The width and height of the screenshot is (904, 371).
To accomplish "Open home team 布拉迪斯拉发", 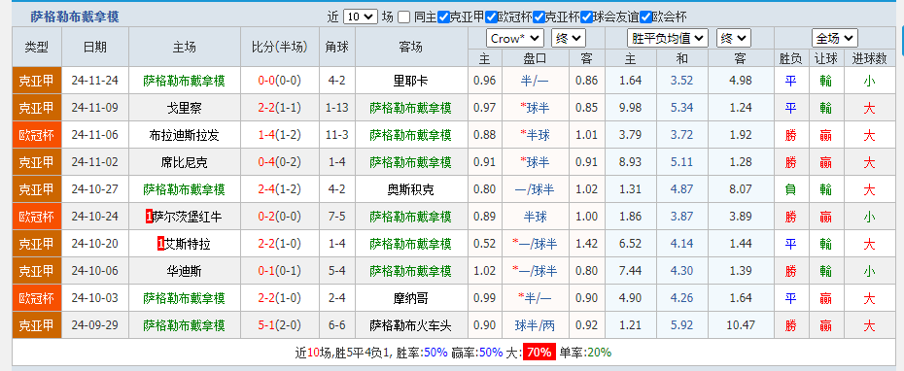I will tap(184, 135).
